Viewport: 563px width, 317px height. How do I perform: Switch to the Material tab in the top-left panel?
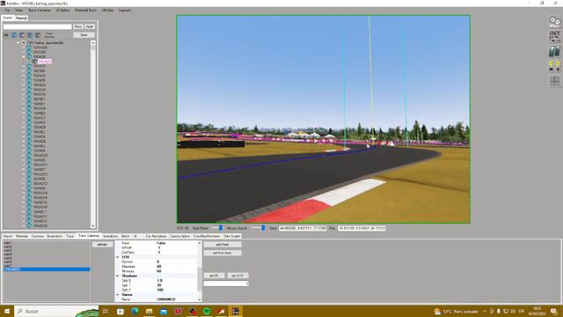tap(21, 18)
